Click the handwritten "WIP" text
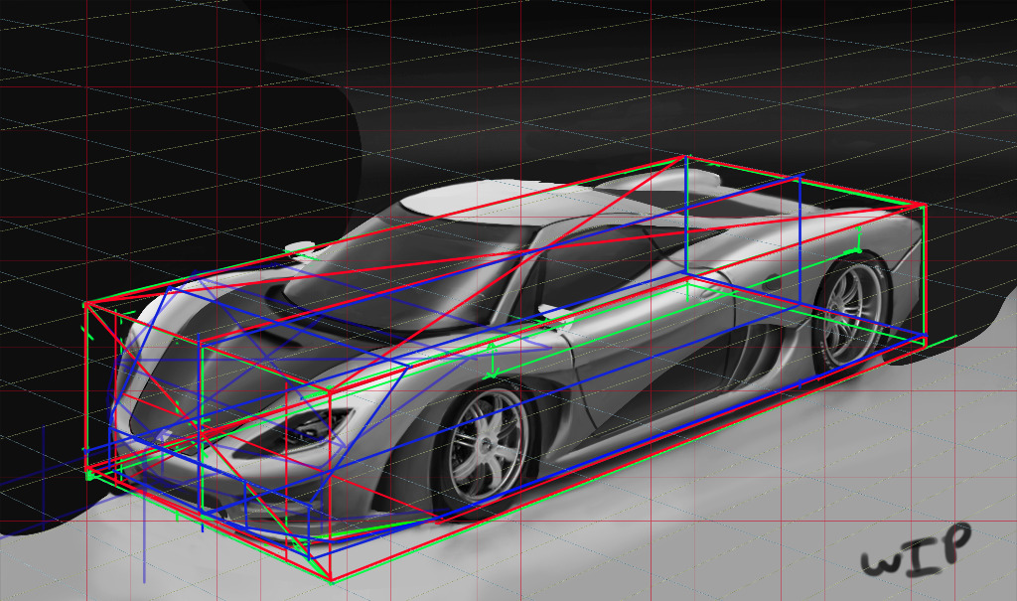Image resolution: width=1017 pixels, height=601 pixels. click(917, 551)
